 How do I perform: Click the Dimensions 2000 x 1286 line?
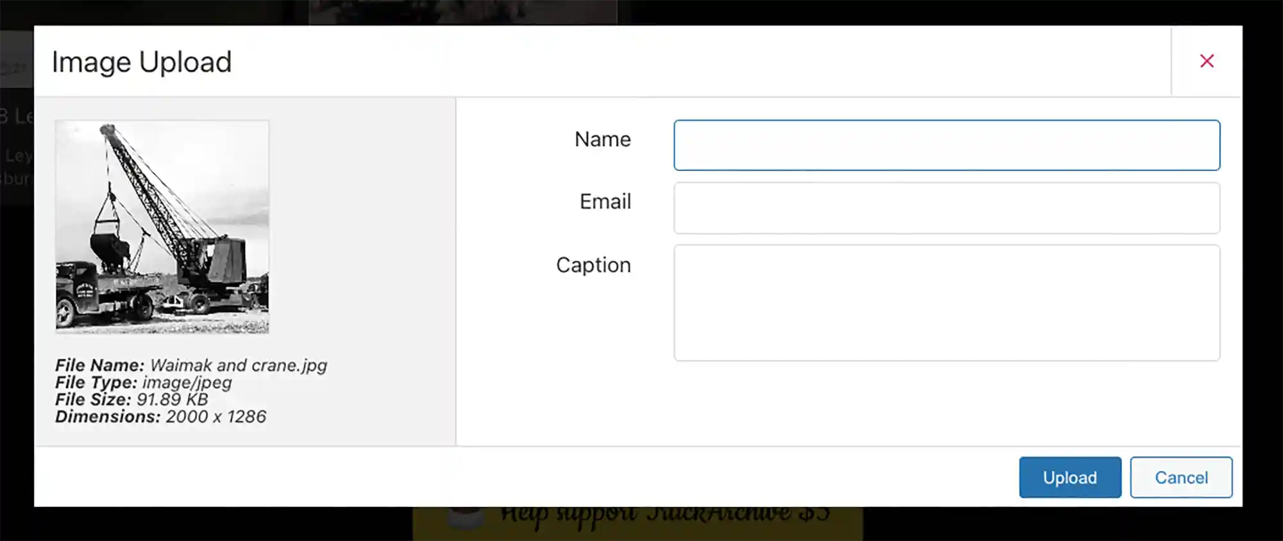[160, 416]
